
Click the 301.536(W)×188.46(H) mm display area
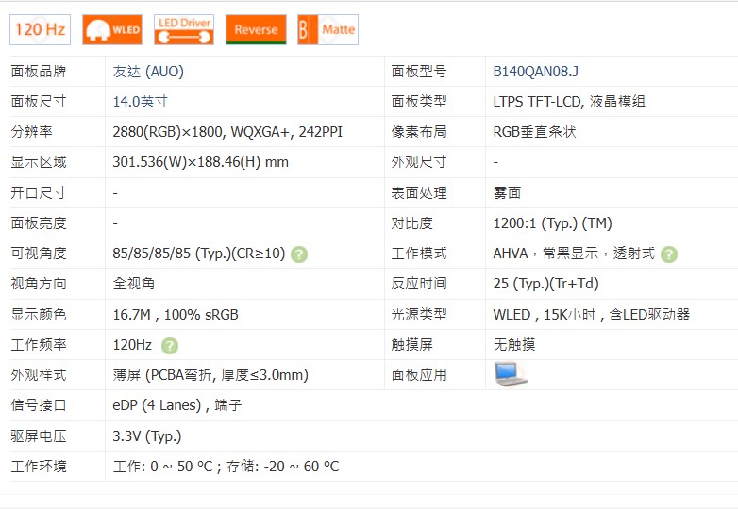click(200, 162)
